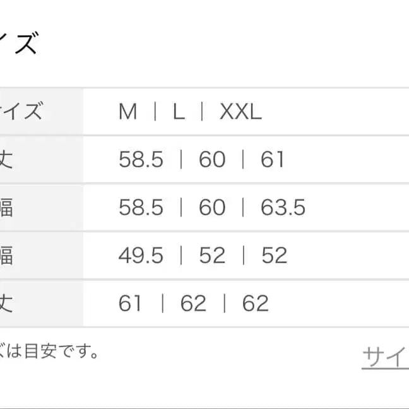Image resolution: width=409 pixels, height=409 pixels.
Task: Click the last 52 in the 49.5 row
Action: [x=274, y=256]
